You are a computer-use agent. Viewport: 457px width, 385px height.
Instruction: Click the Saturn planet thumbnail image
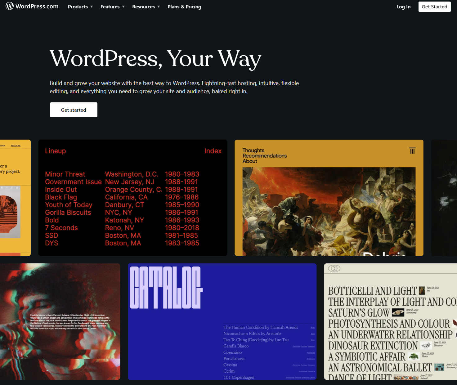click(398, 313)
